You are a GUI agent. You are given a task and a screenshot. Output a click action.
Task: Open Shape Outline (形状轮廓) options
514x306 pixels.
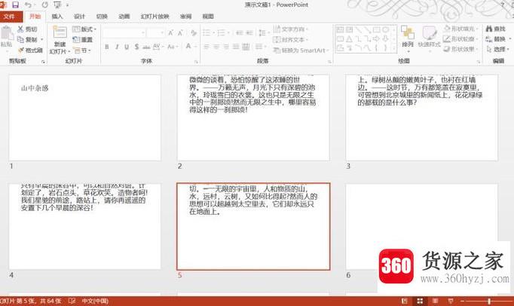pyautogui.click(x=461, y=39)
